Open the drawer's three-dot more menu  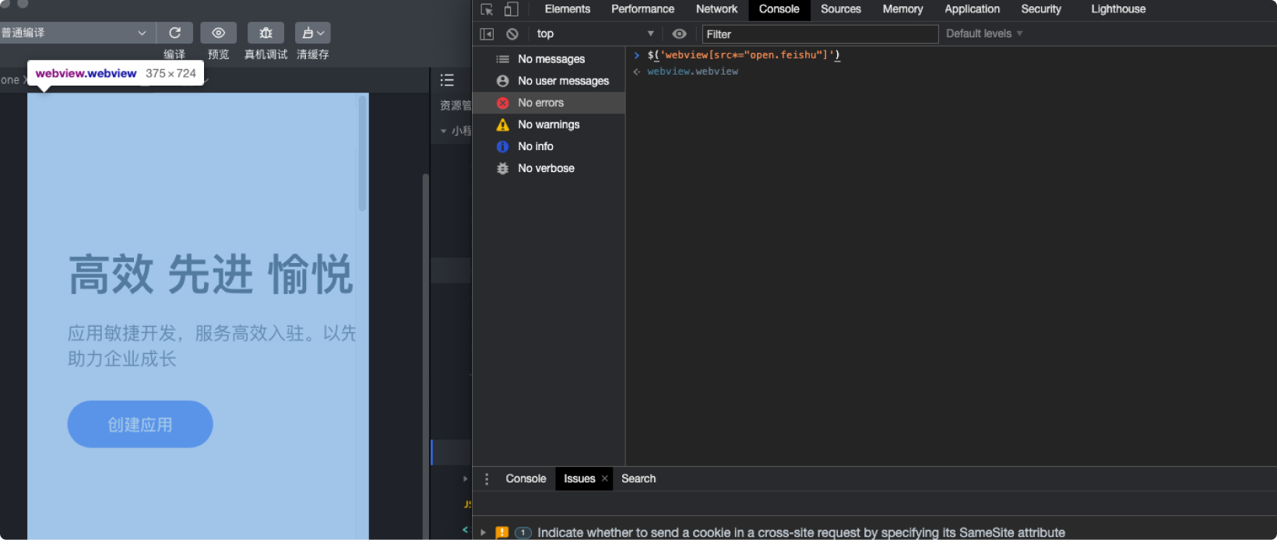point(487,479)
